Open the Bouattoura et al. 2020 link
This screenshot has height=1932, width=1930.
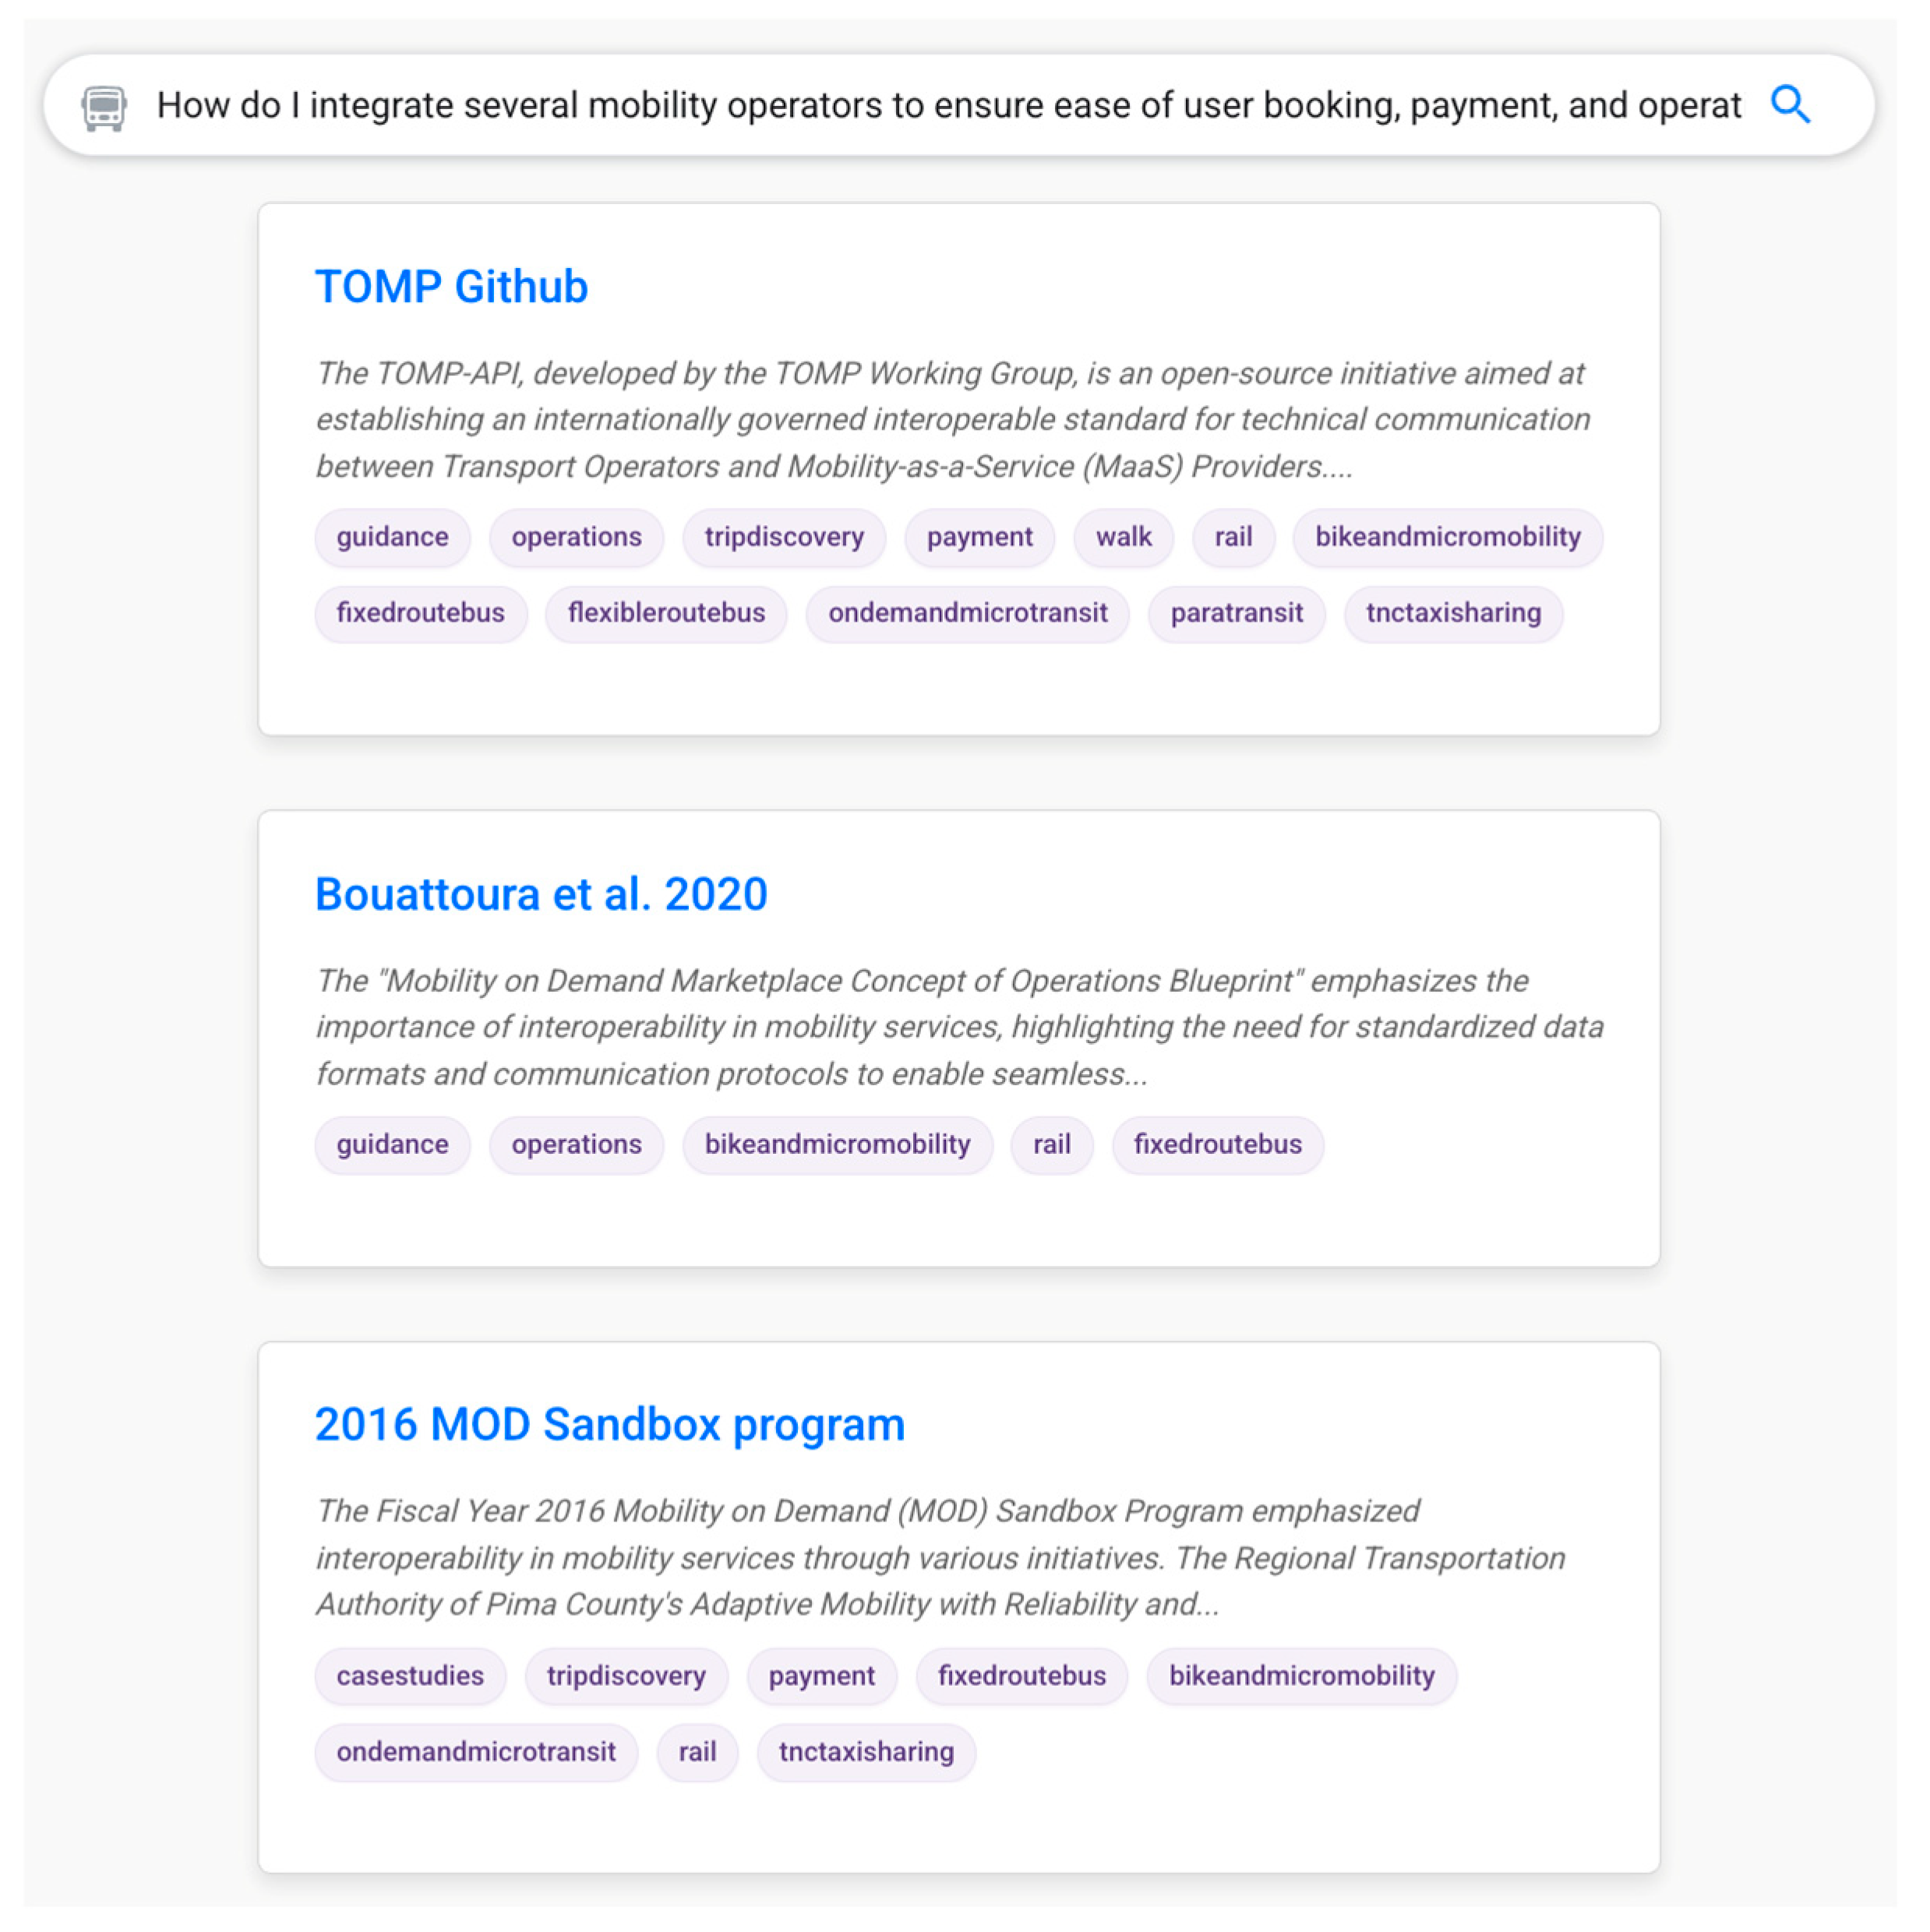point(540,894)
